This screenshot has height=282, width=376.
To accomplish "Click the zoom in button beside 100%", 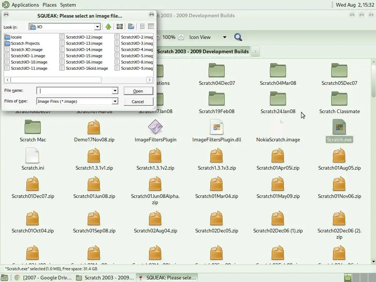I will pos(181,37).
